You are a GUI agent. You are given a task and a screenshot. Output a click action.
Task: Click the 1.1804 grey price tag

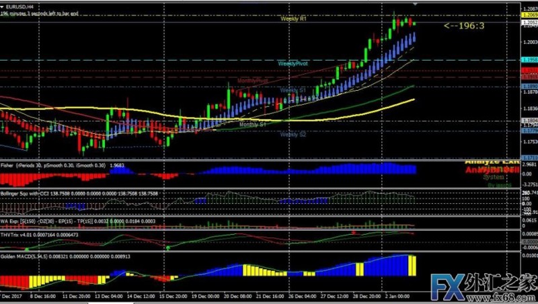(529, 120)
